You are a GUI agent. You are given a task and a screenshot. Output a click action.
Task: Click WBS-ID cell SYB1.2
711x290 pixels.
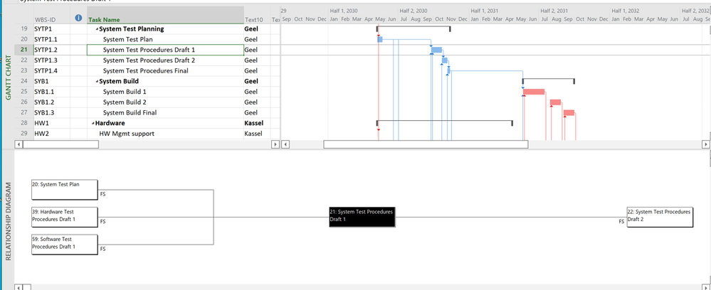pyautogui.click(x=51, y=102)
